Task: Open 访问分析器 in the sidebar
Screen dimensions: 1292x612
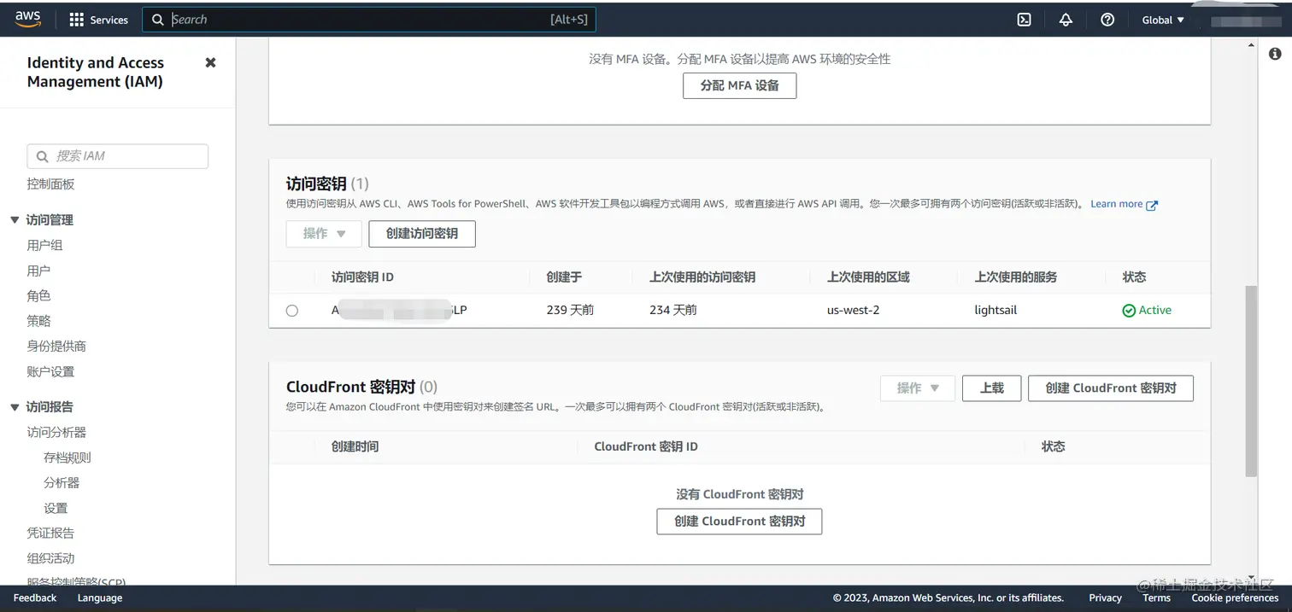Action: click(56, 432)
